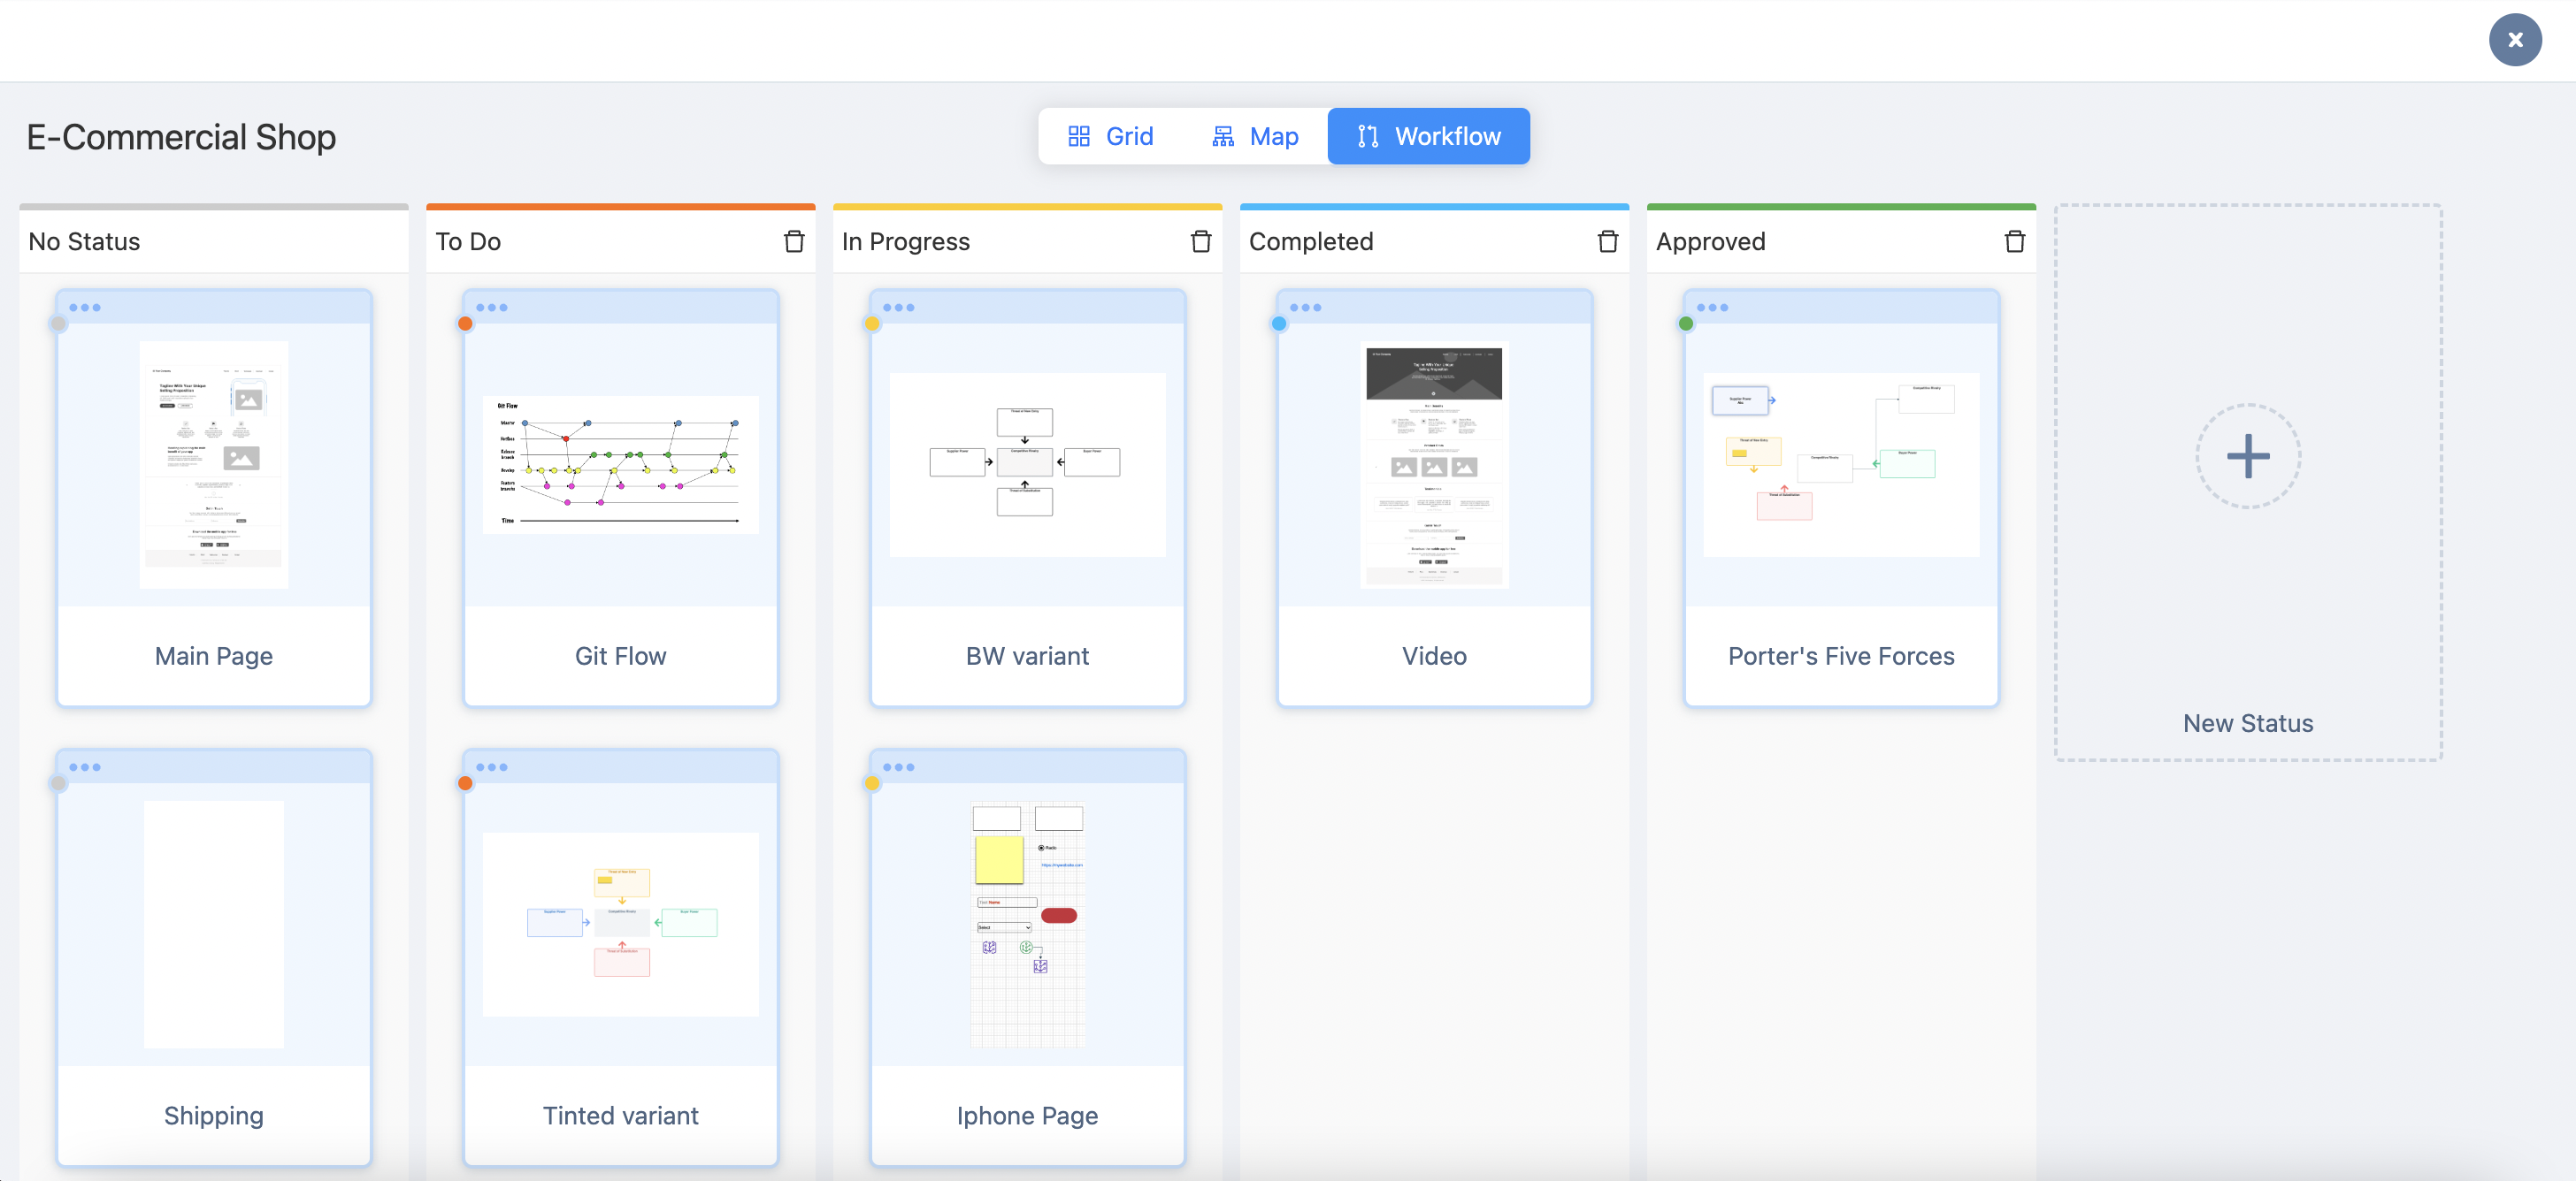
Task: Expand options dots on Video card
Action: pos(1305,308)
